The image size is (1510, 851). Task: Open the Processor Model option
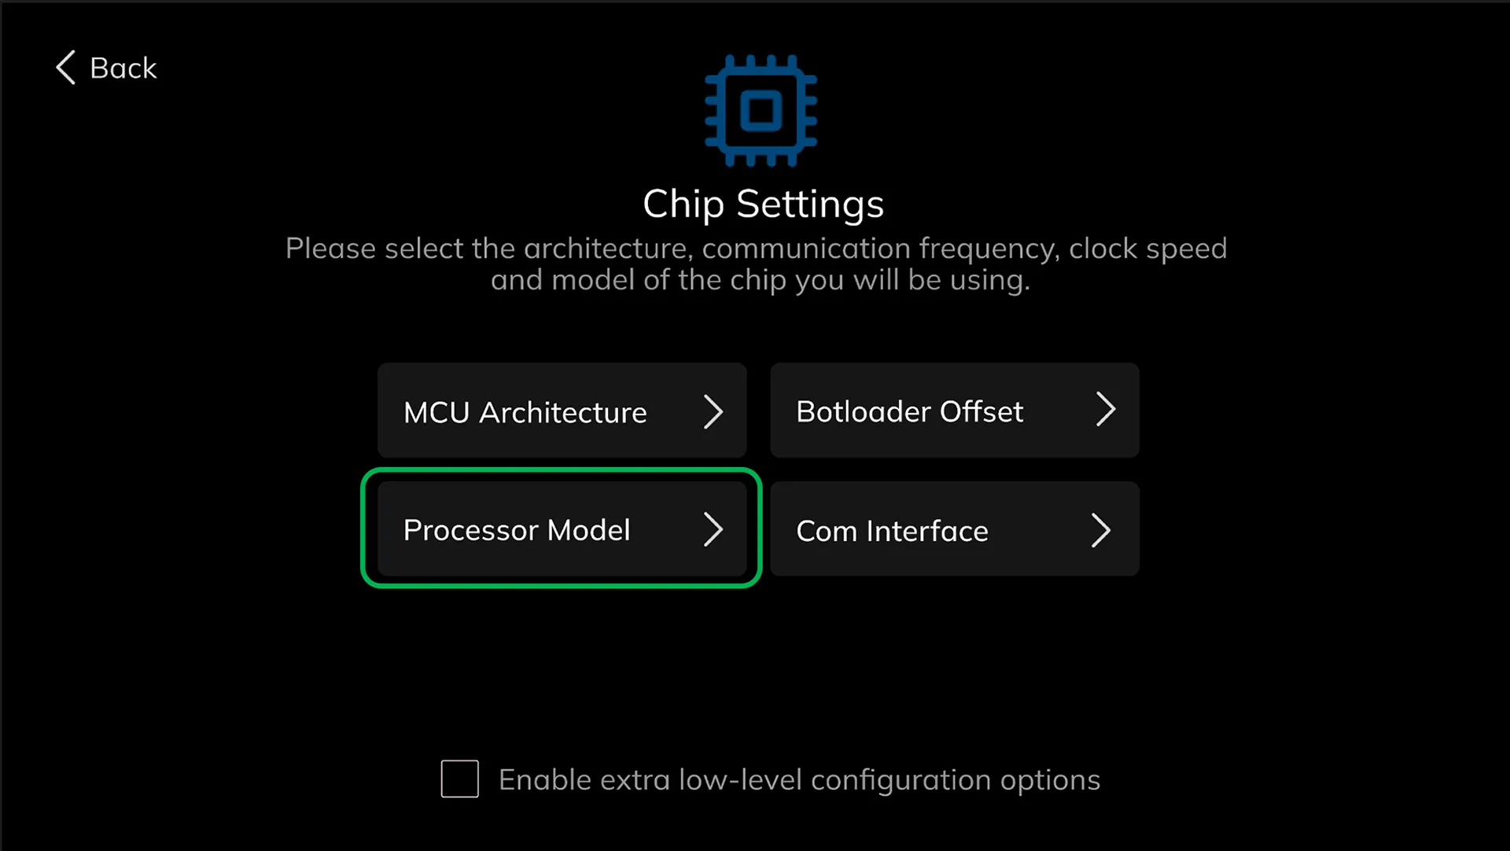click(x=562, y=529)
